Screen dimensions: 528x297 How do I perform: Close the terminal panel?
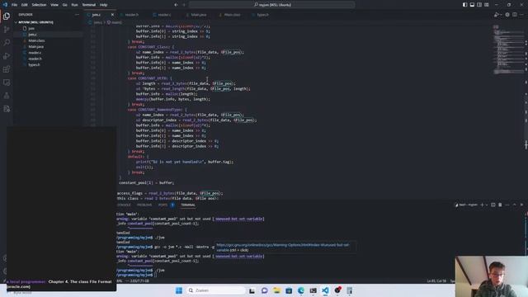pos(521,205)
